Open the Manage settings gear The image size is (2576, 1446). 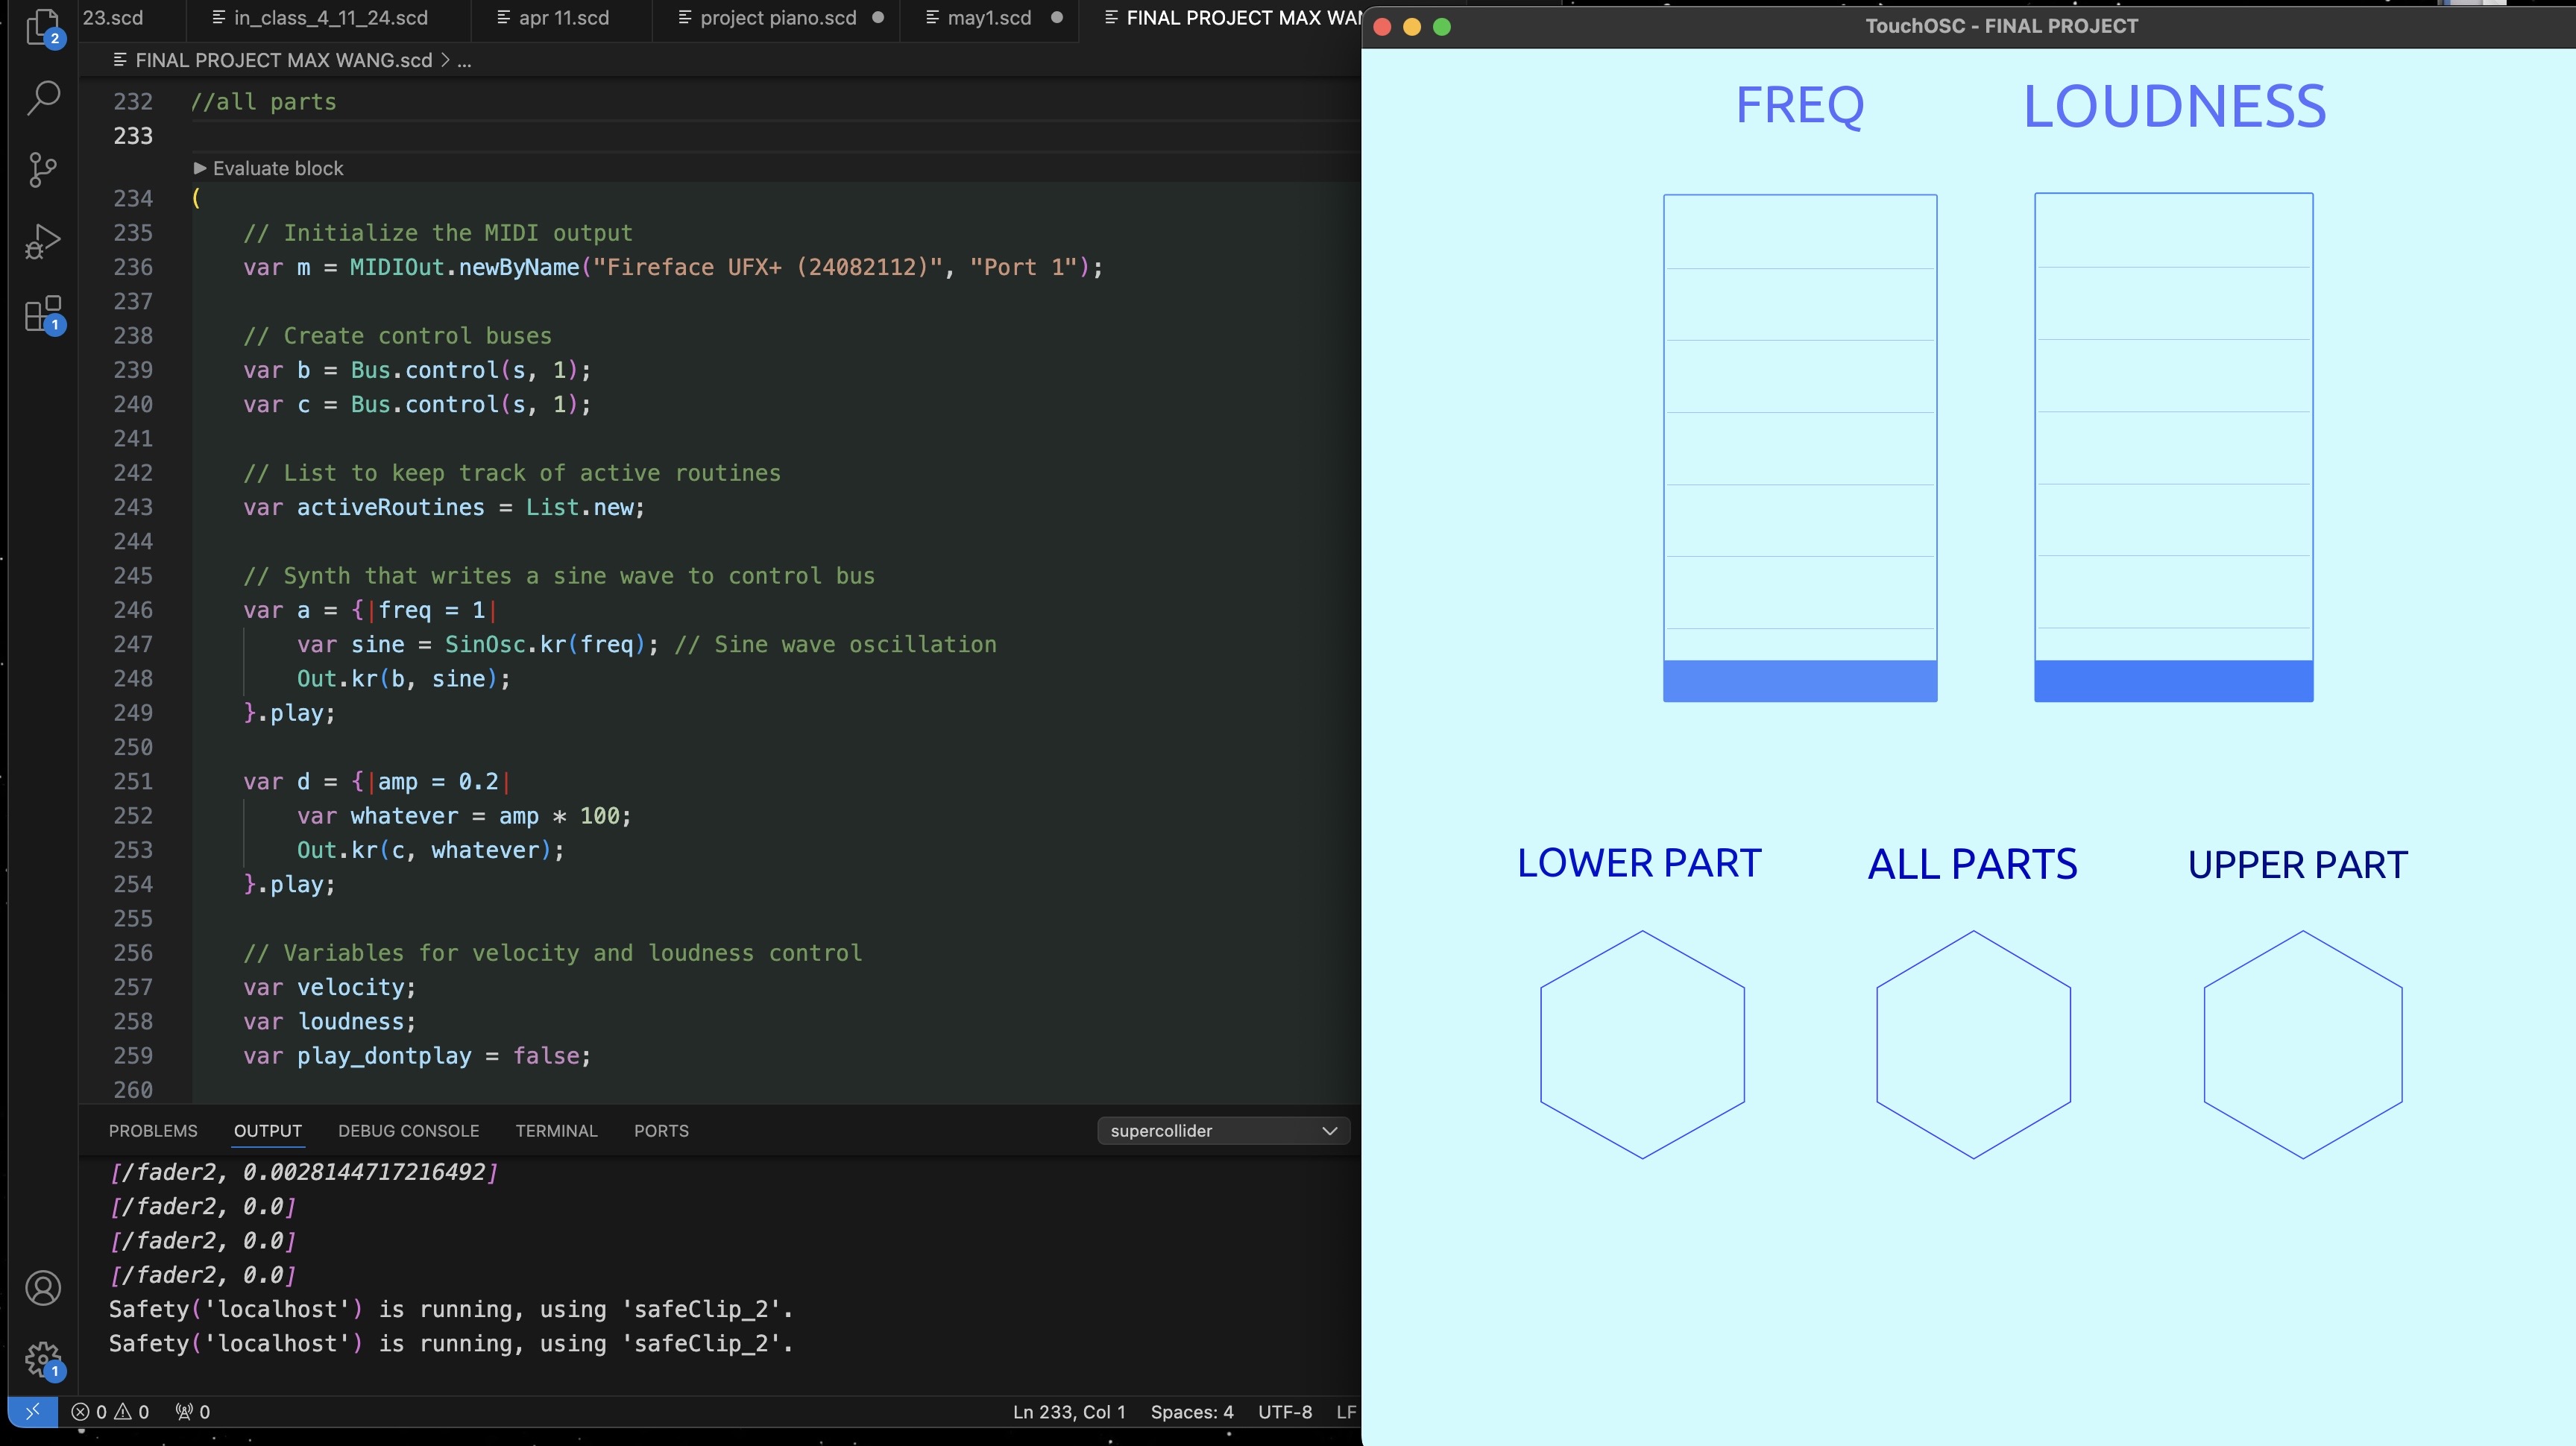click(43, 1359)
